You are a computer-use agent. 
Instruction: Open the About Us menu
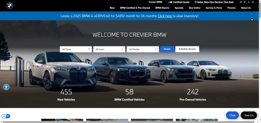coord(246,8)
